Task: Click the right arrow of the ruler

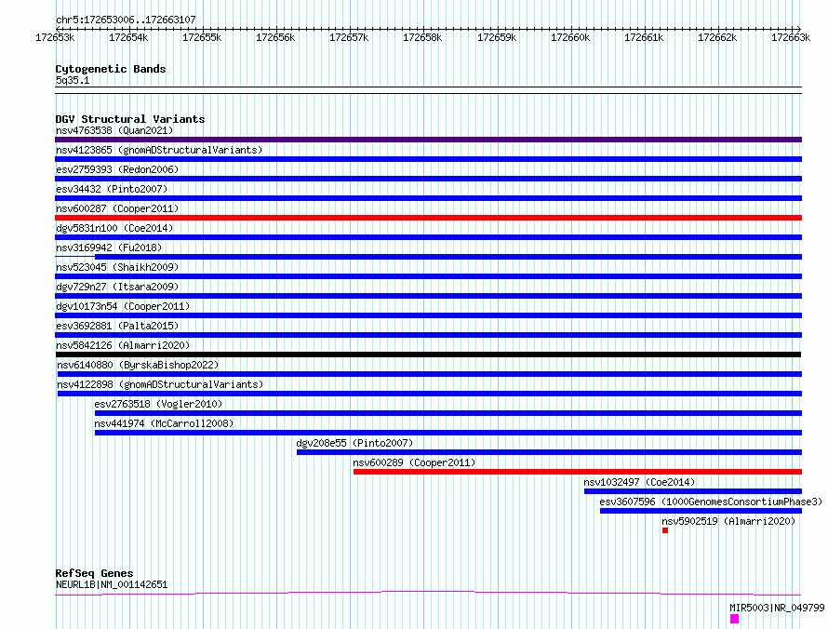Action: [x=798, y=29]
